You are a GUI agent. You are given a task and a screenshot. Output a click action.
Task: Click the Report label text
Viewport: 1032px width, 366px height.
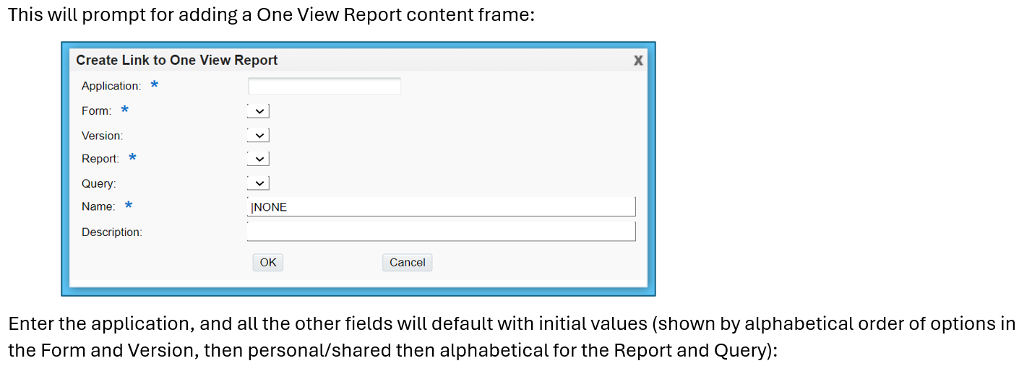coord(100,159)
